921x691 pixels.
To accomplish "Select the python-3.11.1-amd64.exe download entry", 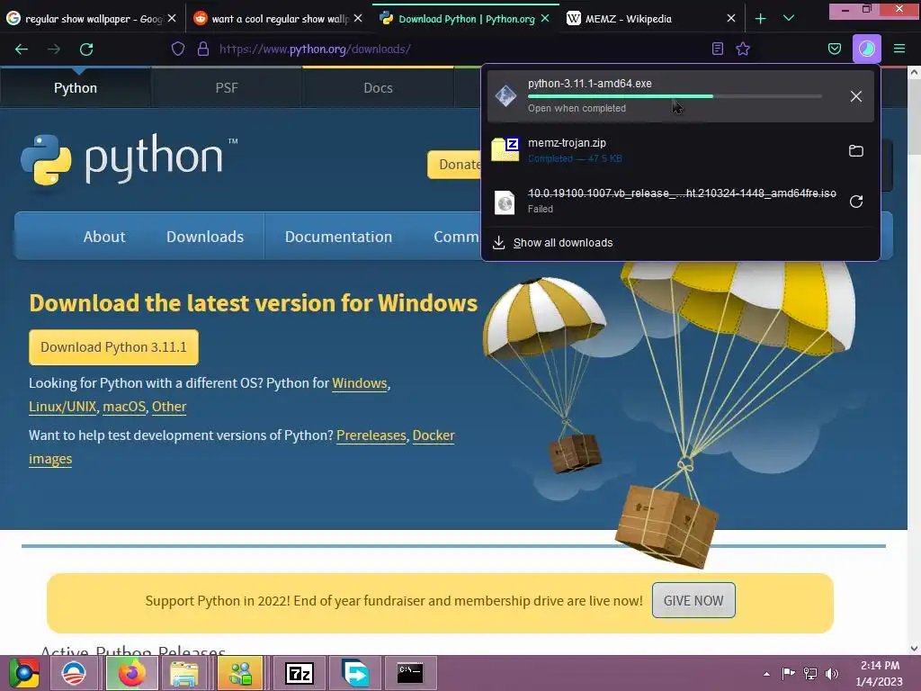I will click(681, 96).
